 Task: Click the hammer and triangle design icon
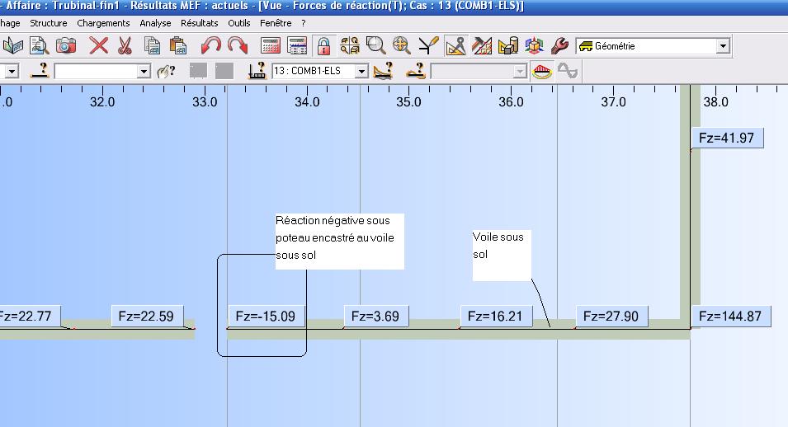[482, 45]
